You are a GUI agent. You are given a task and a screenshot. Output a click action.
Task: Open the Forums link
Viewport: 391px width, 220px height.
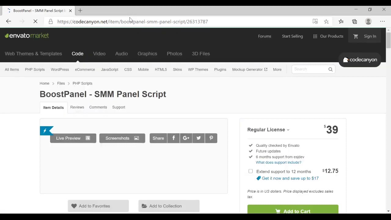tap(265, 36)
